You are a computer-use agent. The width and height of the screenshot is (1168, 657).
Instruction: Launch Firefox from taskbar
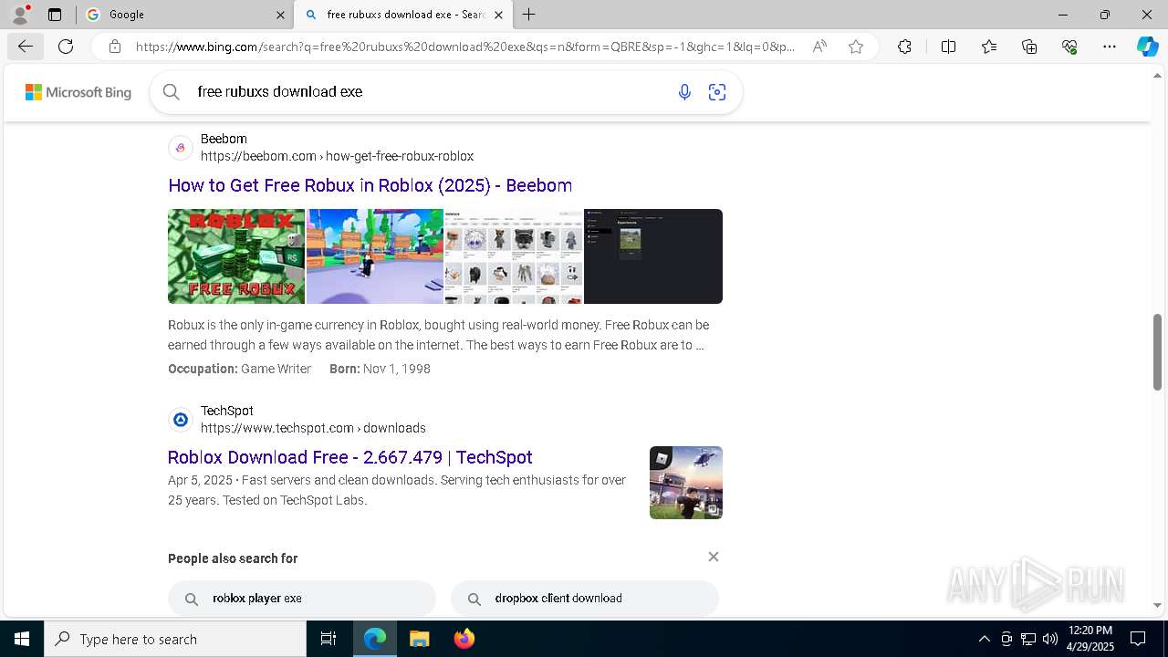[464, 639]
